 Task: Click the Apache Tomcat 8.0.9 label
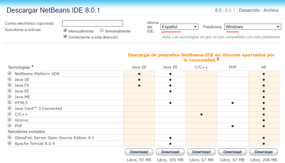pos(35,143)
